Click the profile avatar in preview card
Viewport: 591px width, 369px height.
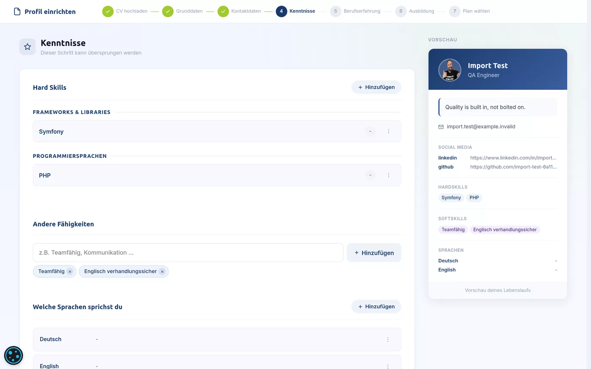click(x=450, y=70)
